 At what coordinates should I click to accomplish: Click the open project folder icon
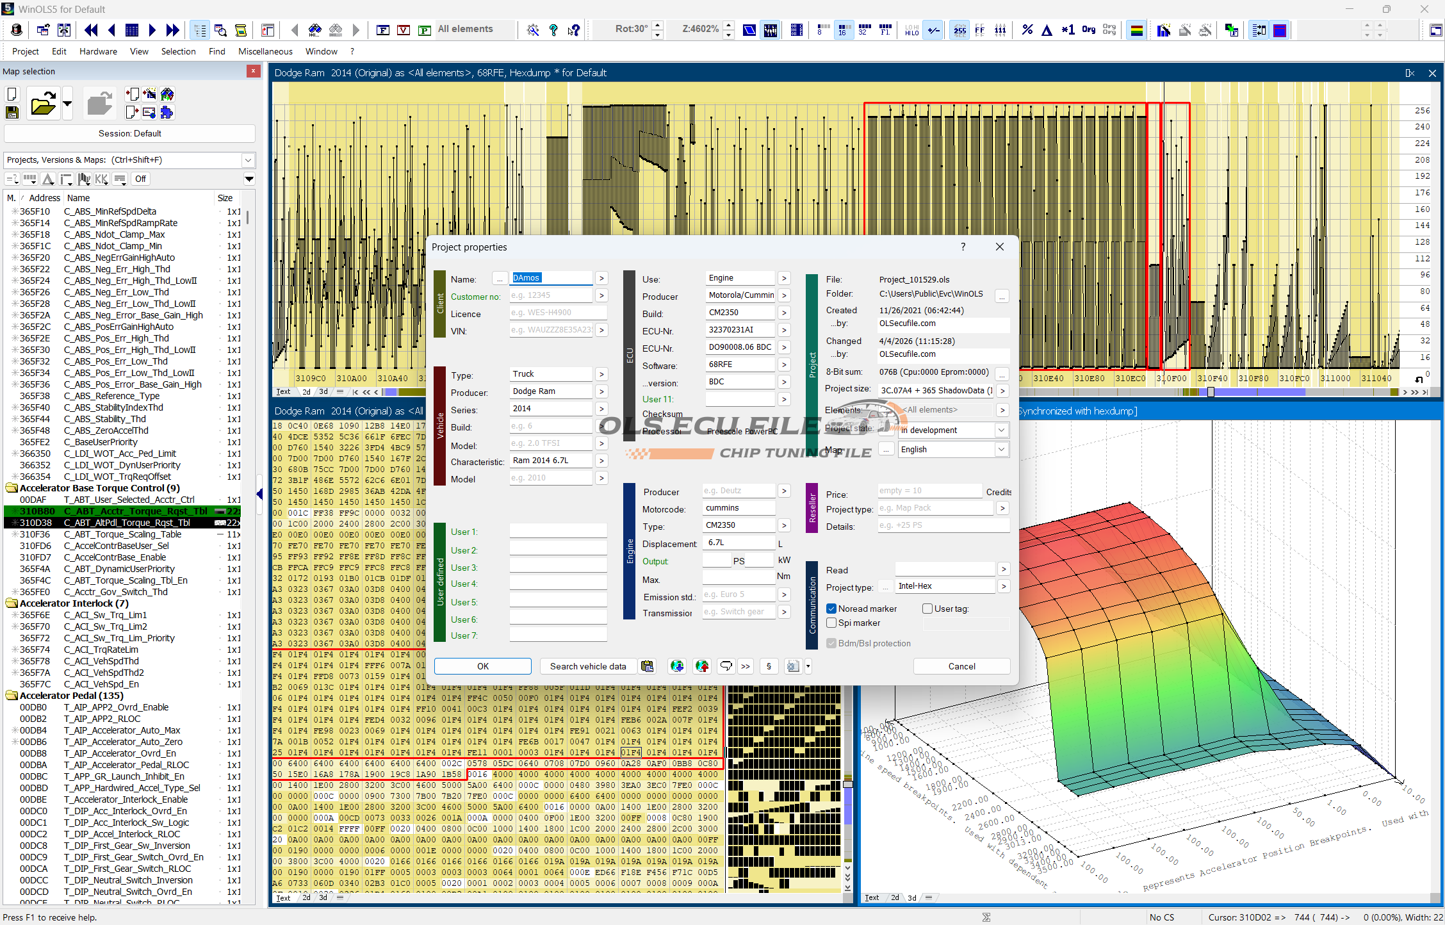point(43,103)
